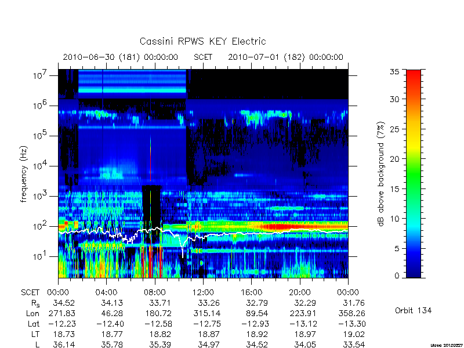Screen dimensions: 464x348
Task: Click the Lat value -13.12
Action: pyautogui.click(x=303, y=324)
